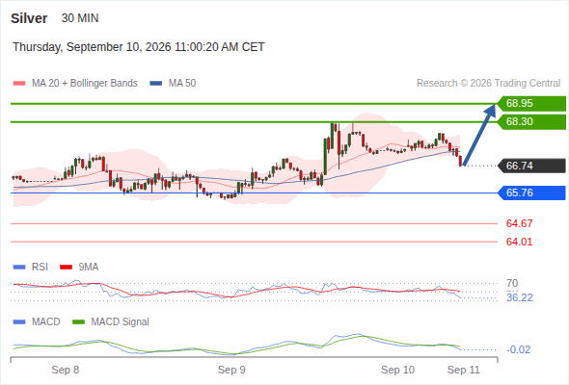Viewport: 569px width, 385px height.
Task: Click the Research © 2026 Trading Central text
Action: pyautogui.click(x=488, y=84)
